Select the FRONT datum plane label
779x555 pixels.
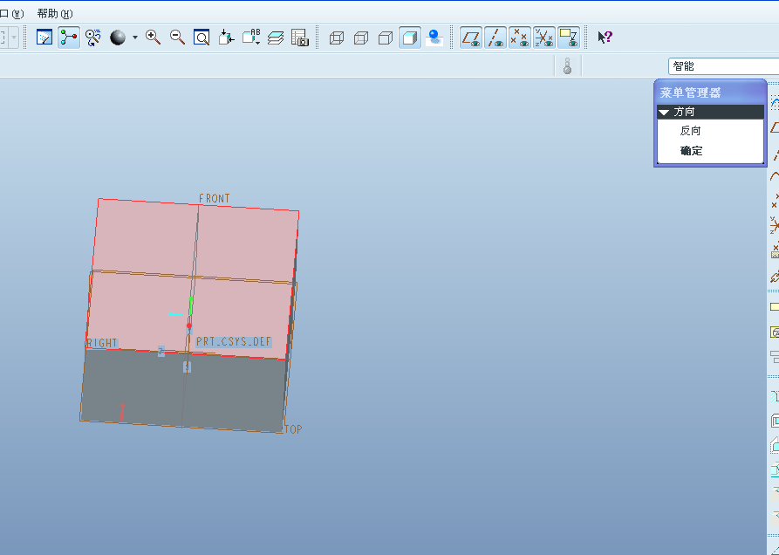215,198
